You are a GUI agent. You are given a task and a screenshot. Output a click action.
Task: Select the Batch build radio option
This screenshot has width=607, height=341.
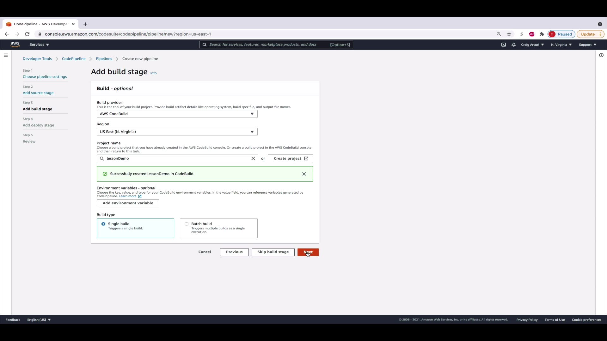[187, 224]
